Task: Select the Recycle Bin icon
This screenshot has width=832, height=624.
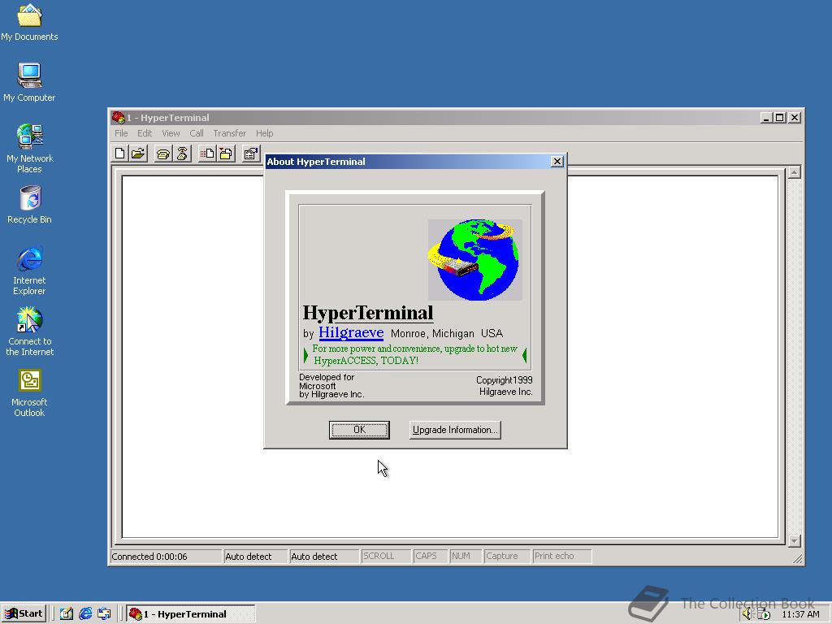Action: tap(29, 205)
